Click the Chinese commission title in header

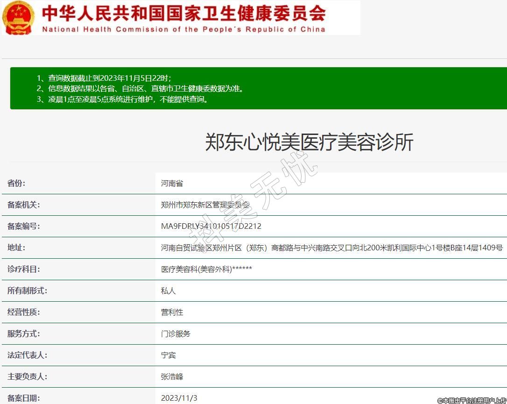tap(184, 13)
